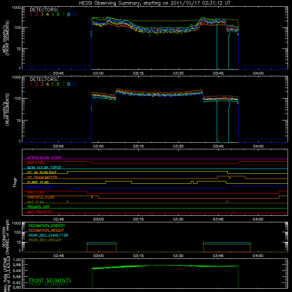Click the 1000 tick on front segments axis

point(16,8)
